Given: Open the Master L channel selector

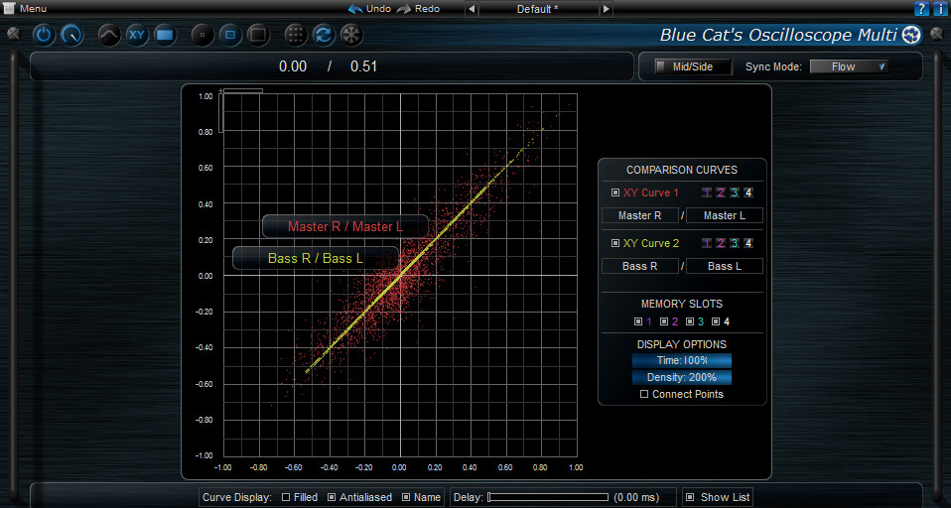Looking at the screenshot, I should tap(724, 215).
